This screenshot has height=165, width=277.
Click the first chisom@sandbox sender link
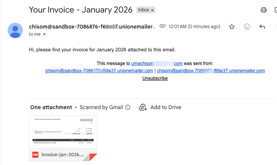click(99, 71)
